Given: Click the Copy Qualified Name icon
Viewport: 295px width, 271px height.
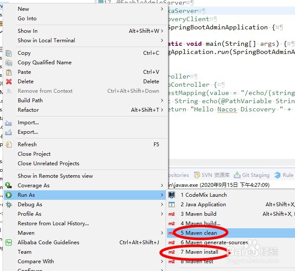Looking at the screenshot, I should click(x=9, y=63).
